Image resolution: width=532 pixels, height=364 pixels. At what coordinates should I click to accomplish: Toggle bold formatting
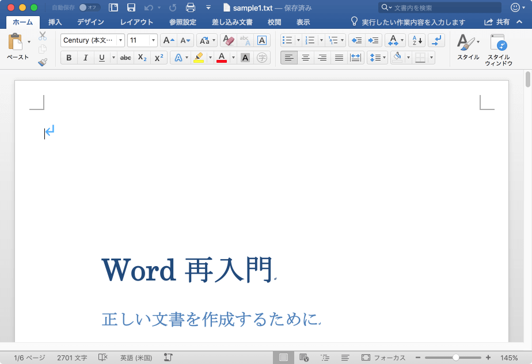69,58
